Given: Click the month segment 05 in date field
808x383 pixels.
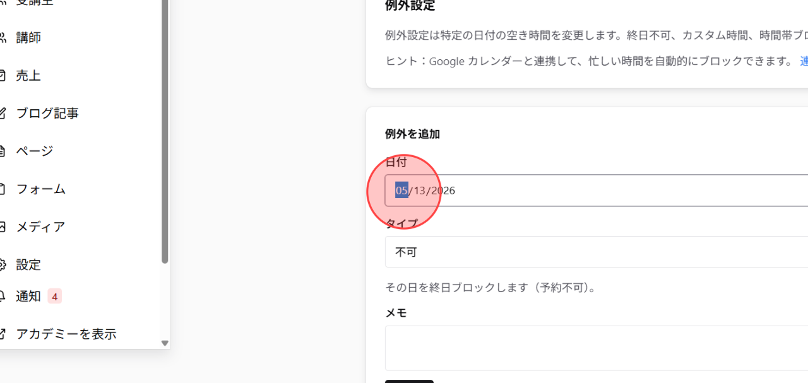Looking at the screenshot, I should pyautogui.click(x=401, y=191).
